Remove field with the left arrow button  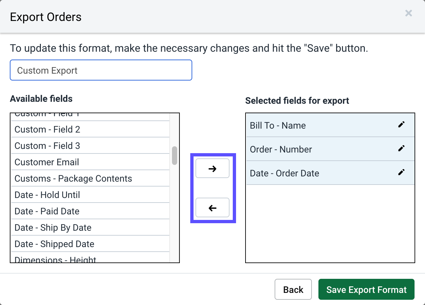pyautogui.click(x=212, y=208)
